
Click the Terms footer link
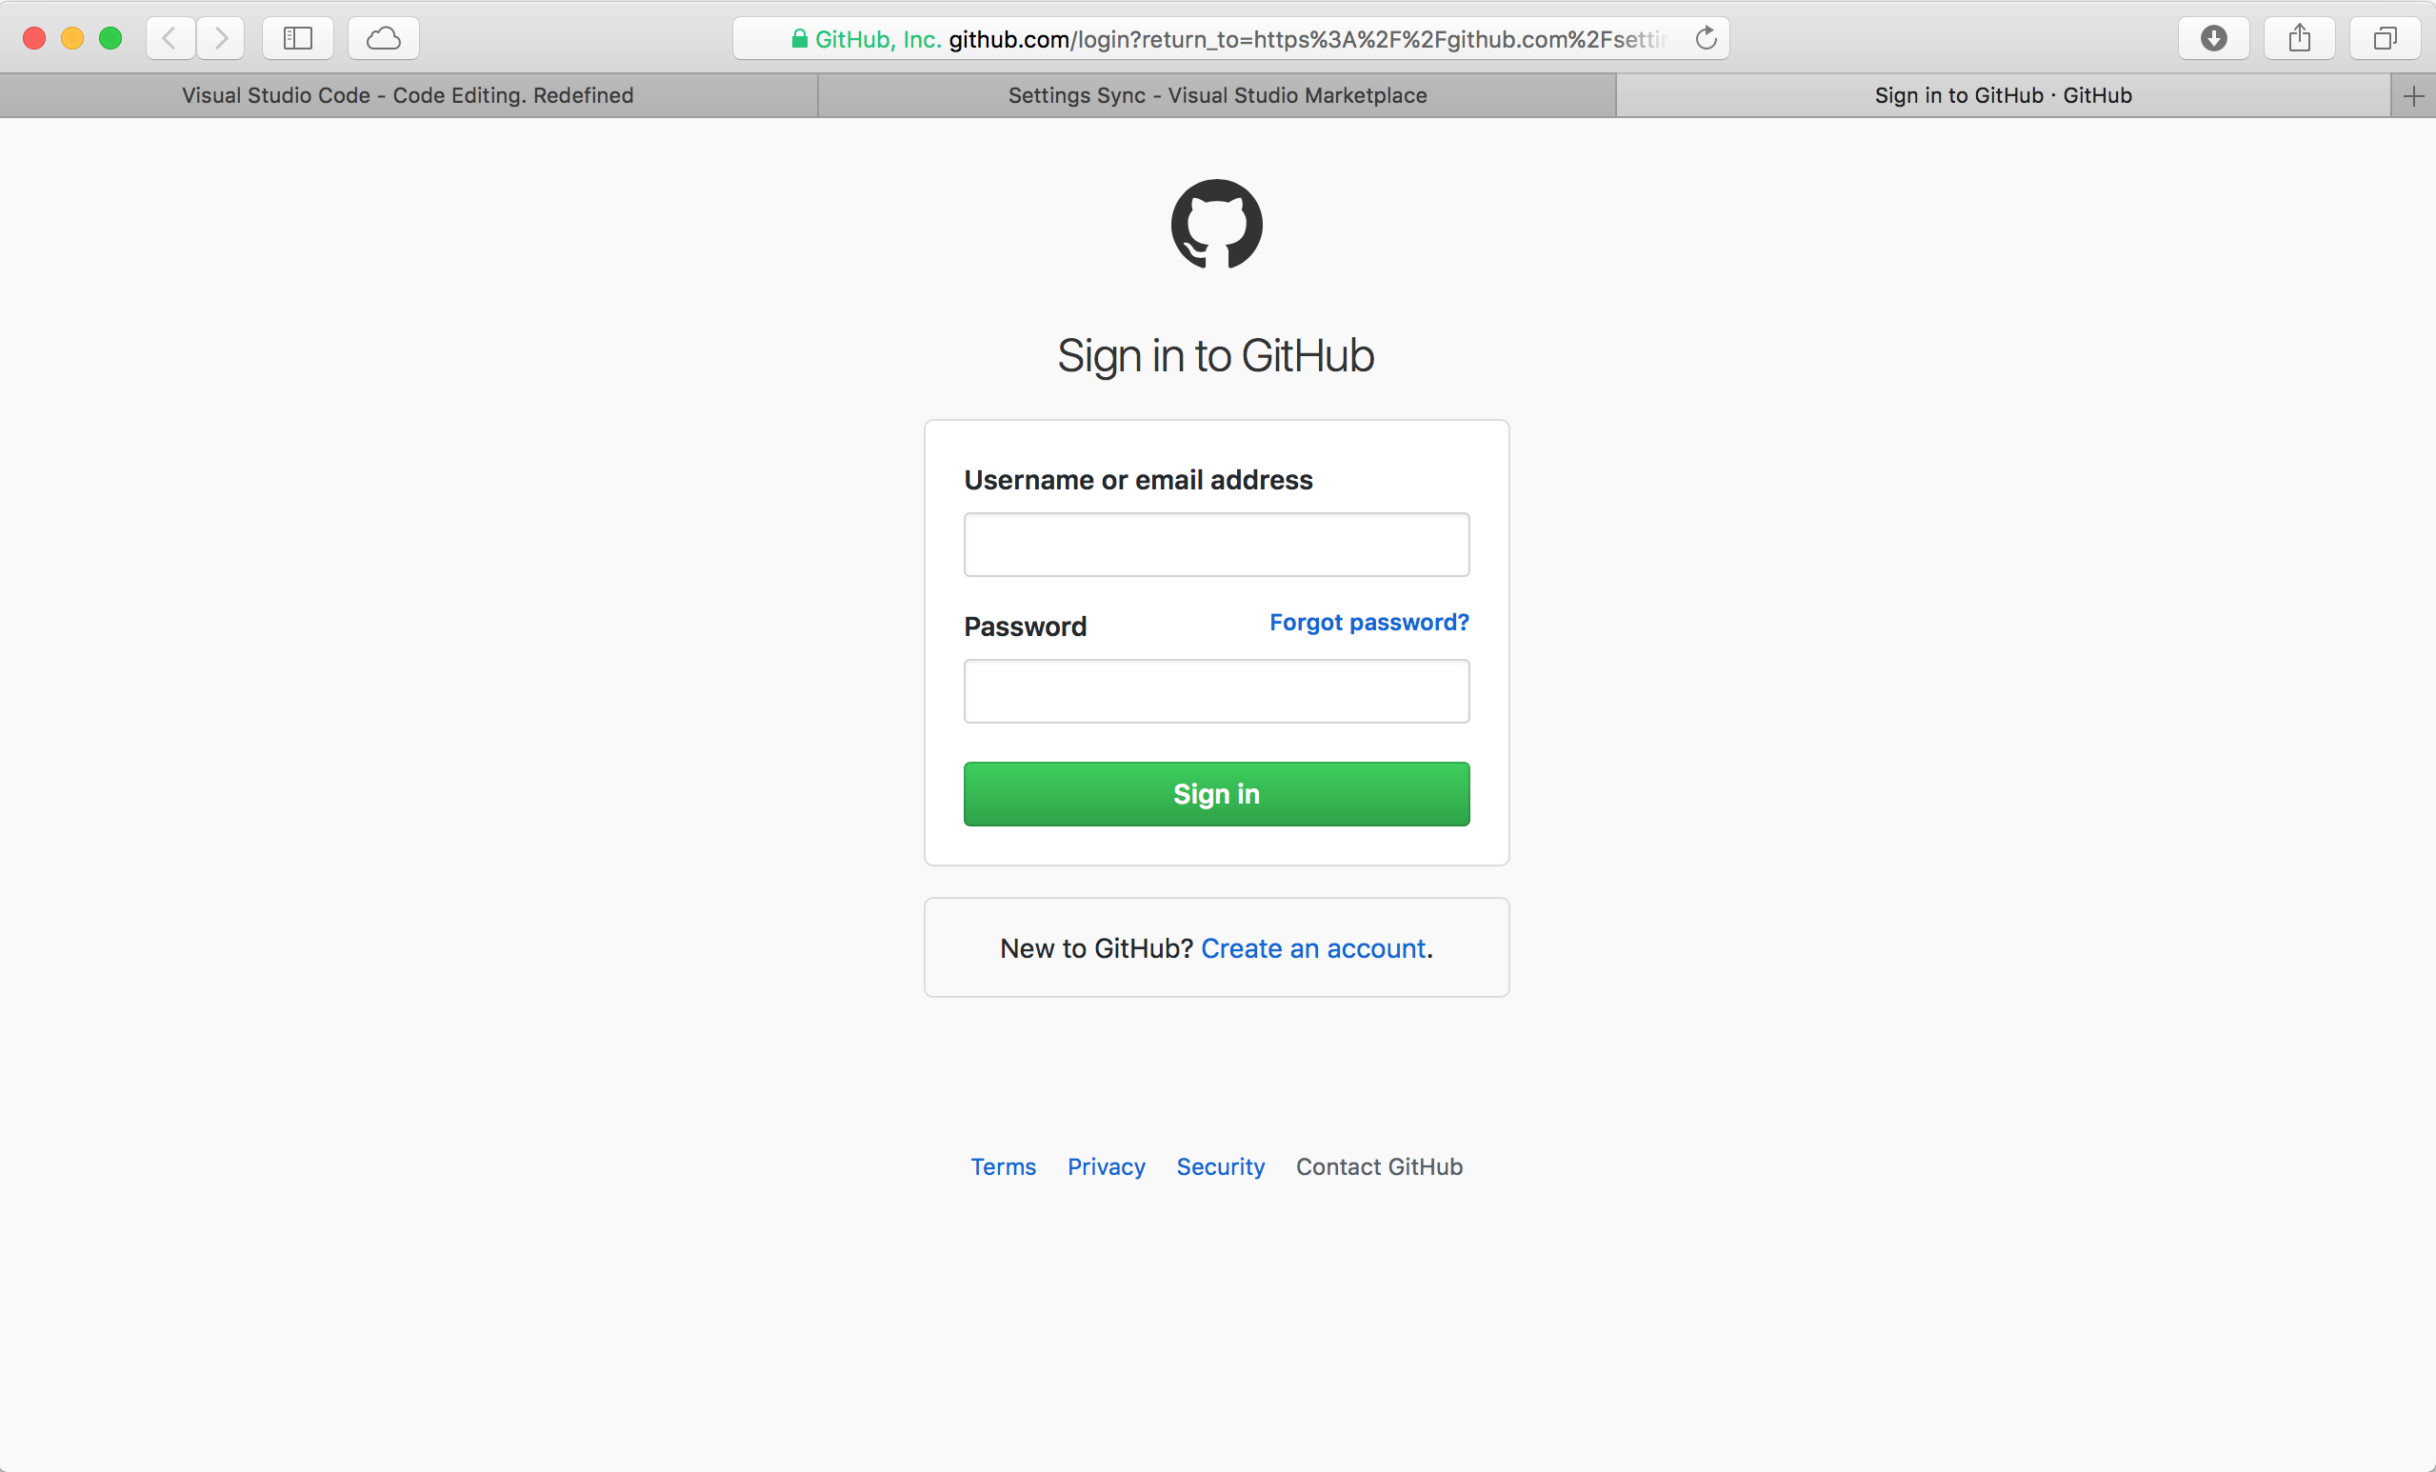1002,1165
